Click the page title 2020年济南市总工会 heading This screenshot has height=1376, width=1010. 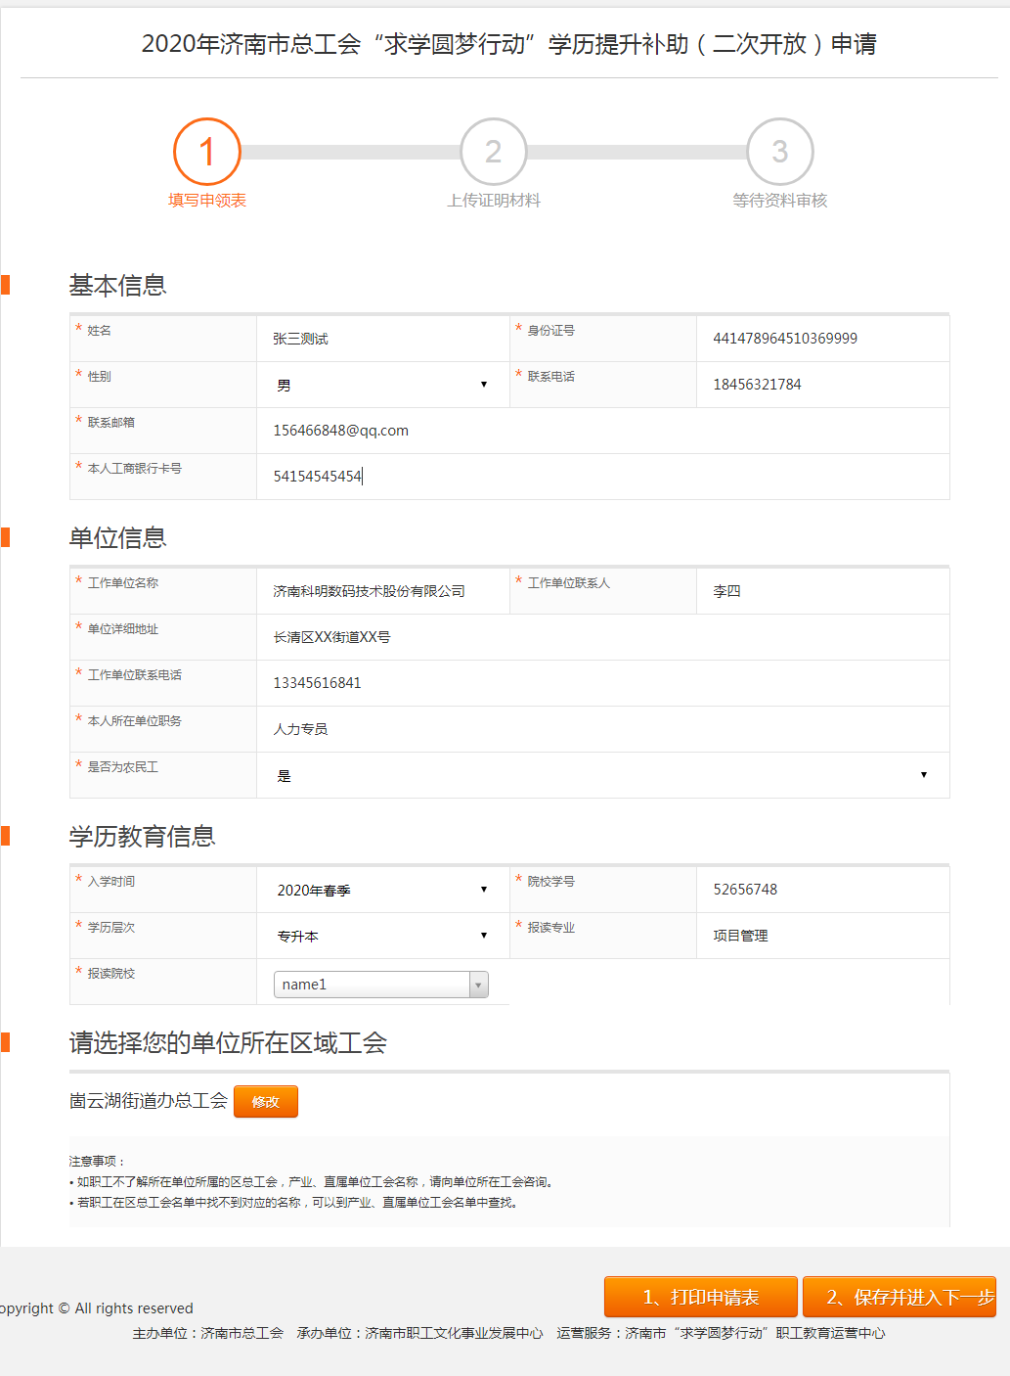point(509,44)
